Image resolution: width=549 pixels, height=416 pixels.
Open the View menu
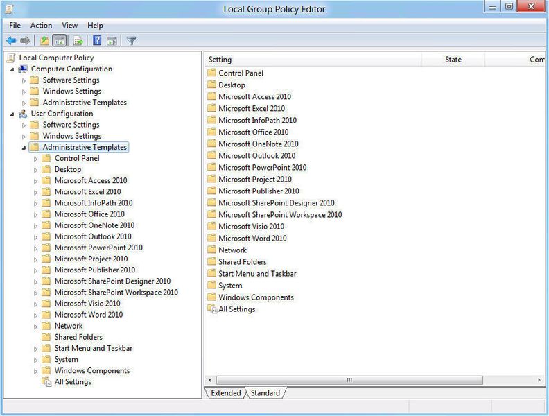70,25
